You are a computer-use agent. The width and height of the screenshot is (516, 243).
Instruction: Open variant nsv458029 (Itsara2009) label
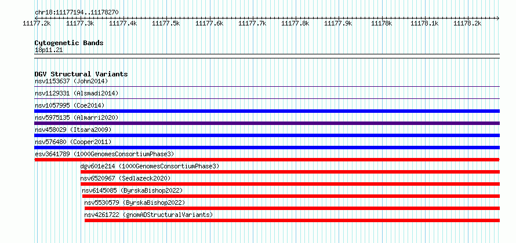[x=73, y=130]
